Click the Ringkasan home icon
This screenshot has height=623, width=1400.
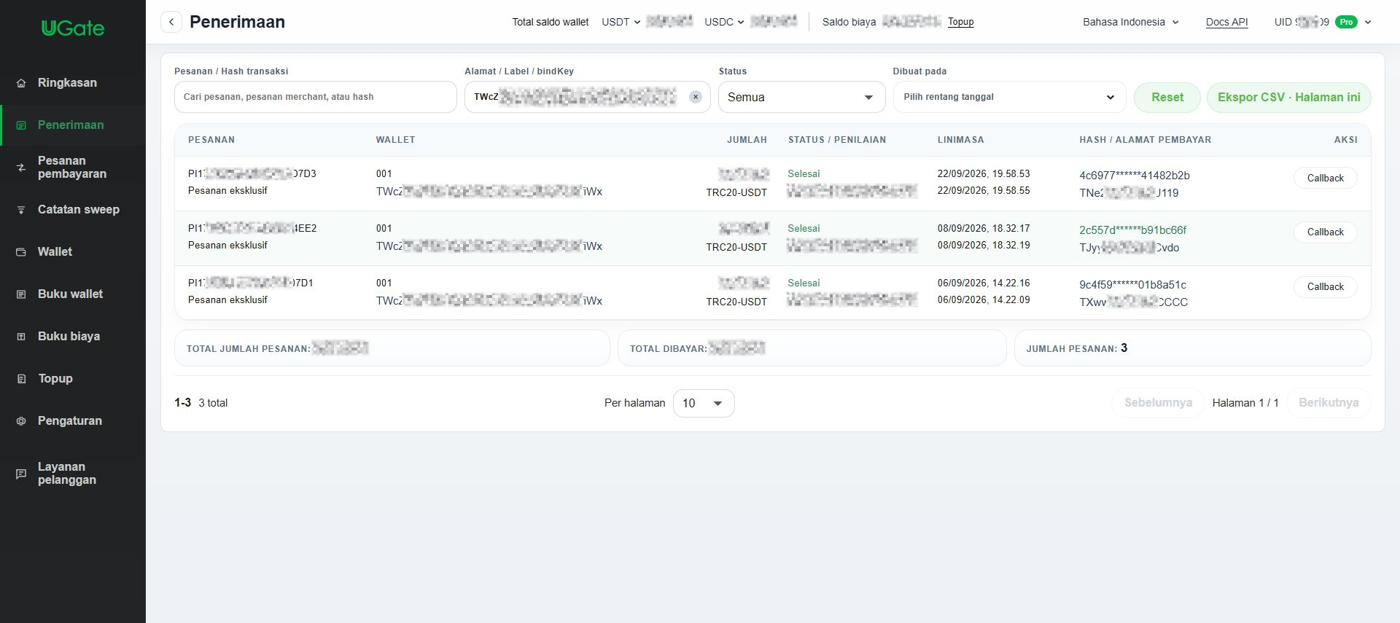pyautogui.click(x=21, y=83)
